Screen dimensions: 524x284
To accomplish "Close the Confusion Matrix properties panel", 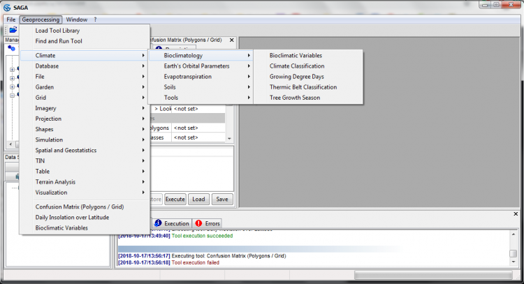I will tap(231, 40).
